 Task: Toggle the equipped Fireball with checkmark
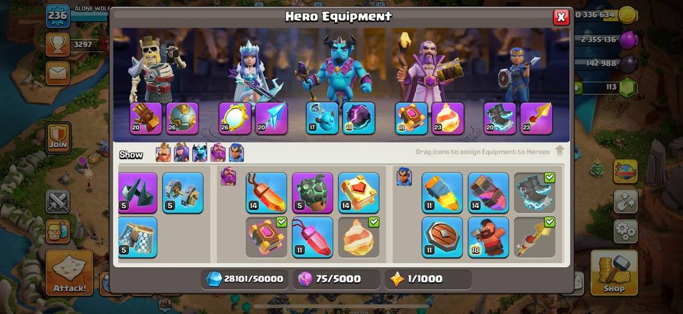point(359,237)
